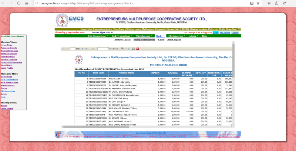The width and height of the screenshot is (296, 151).
Task: Open Personal Details in Members' Menu
Action: click(x=9, y=48)
